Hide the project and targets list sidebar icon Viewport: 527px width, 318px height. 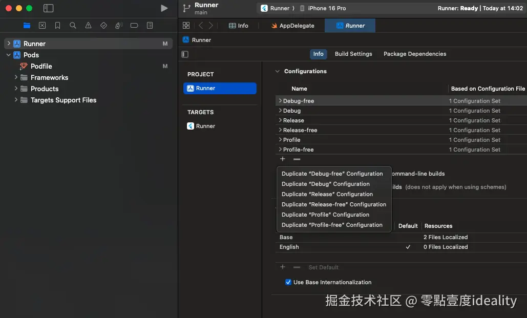pyautogui.click(x=185, y=54)
